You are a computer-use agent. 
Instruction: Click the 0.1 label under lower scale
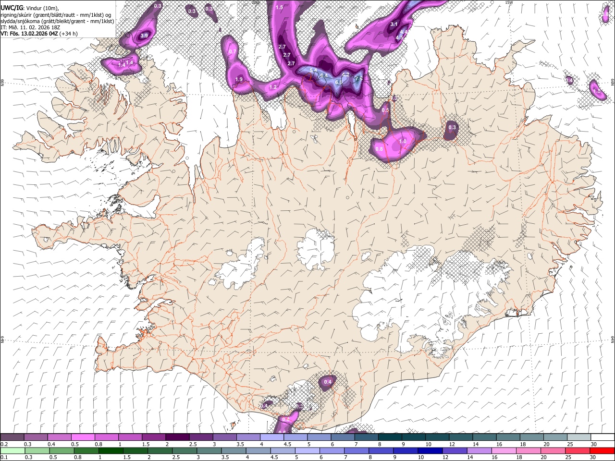(4, 457)
